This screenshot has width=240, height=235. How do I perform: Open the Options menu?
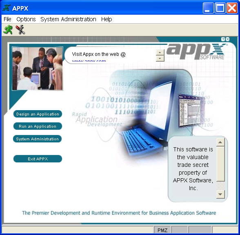(x=26, y=19)
